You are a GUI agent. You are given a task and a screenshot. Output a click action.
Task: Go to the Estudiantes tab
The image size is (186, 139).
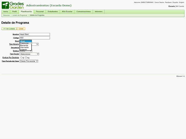(x=53, y=12)
